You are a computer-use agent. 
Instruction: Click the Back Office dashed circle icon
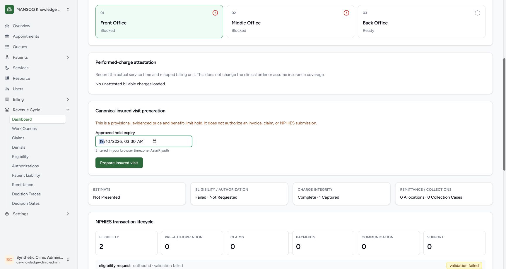(x=478, y=13)
